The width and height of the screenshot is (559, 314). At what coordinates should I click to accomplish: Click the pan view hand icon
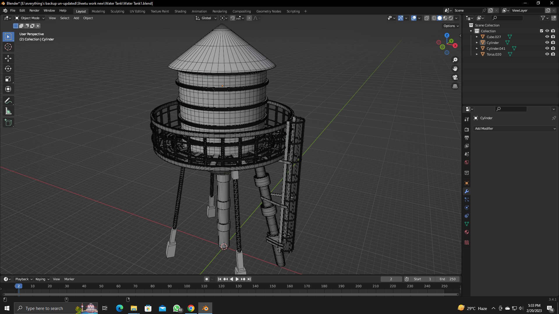tap(455, 69)
